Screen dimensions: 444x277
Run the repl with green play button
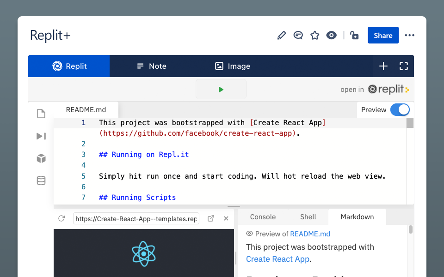click(221, 89)
